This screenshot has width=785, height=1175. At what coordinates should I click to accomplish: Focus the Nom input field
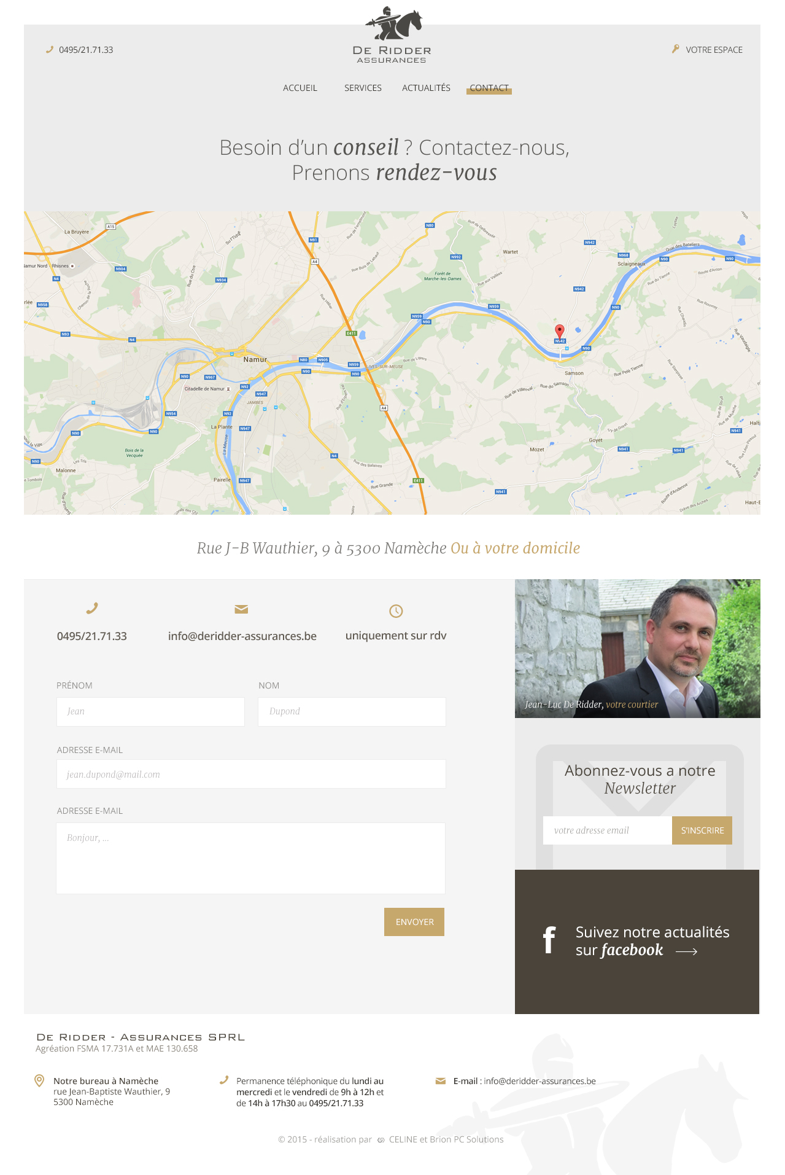352,711
